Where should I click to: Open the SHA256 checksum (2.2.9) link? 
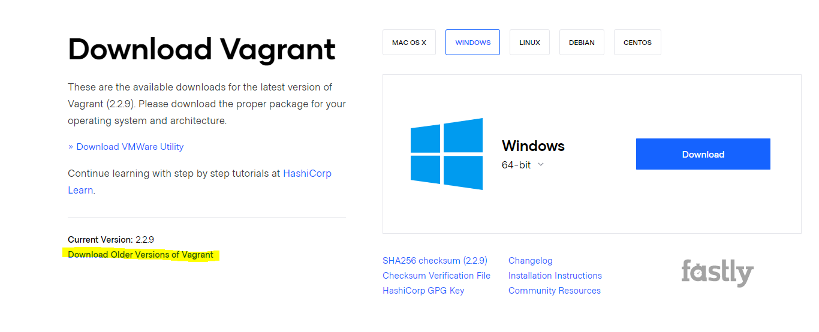point(435,261)
